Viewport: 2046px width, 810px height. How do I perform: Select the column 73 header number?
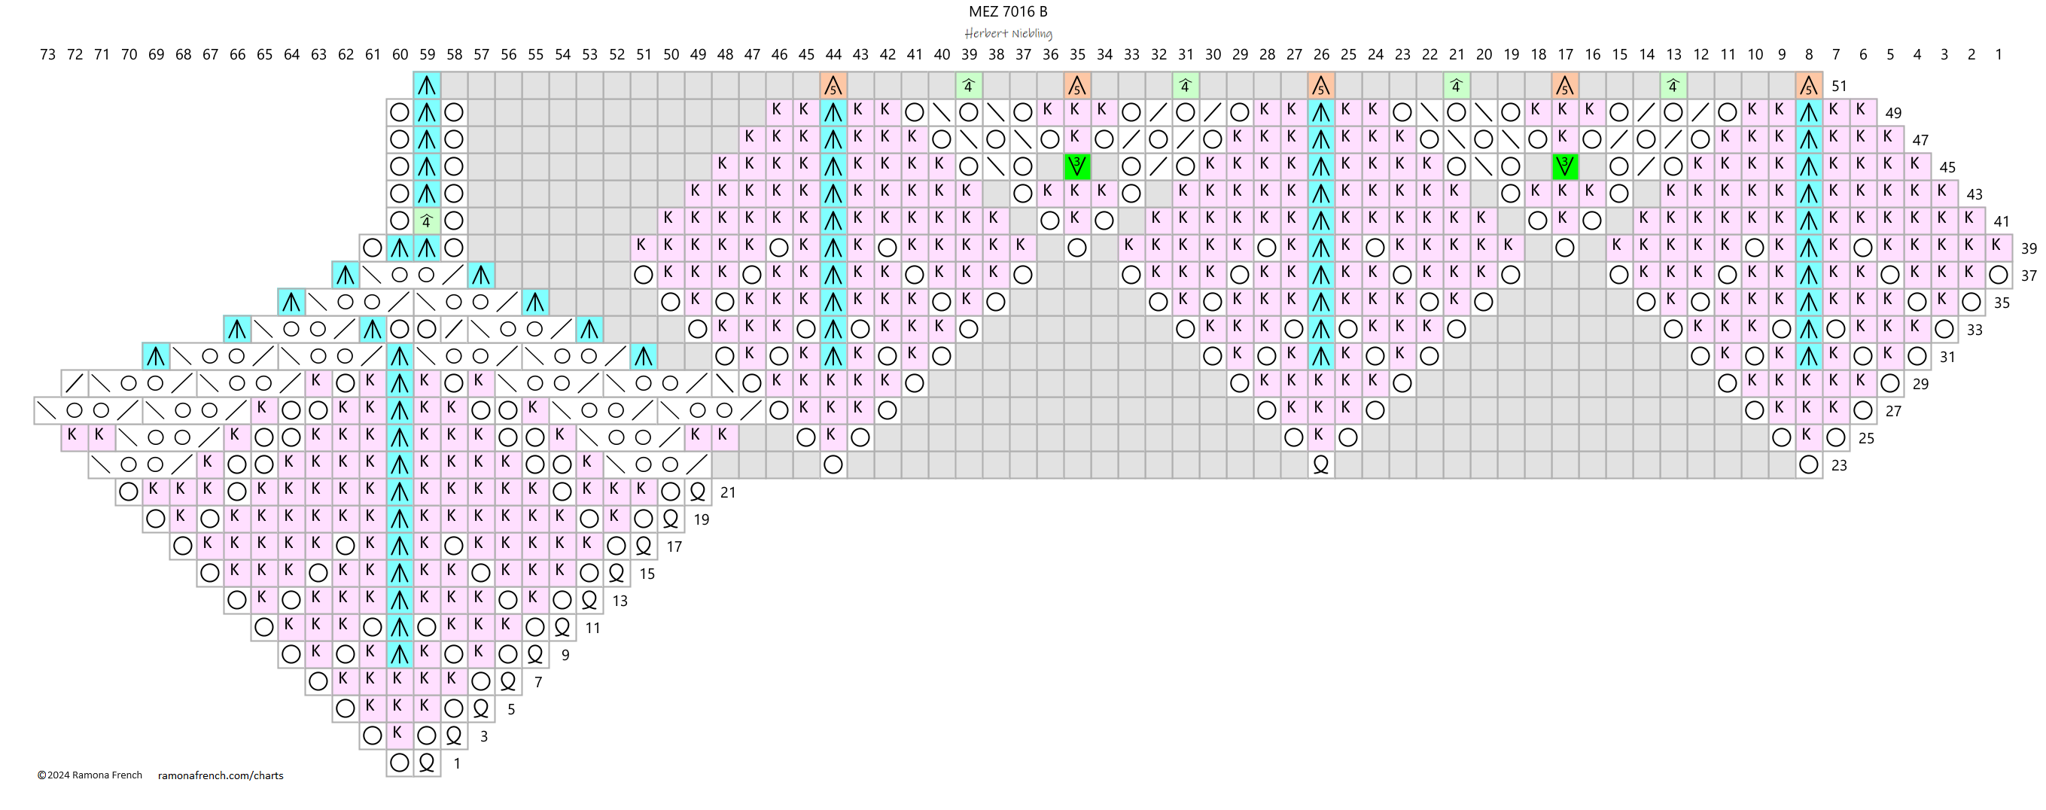pyautogui.click(x=47, y=55)
